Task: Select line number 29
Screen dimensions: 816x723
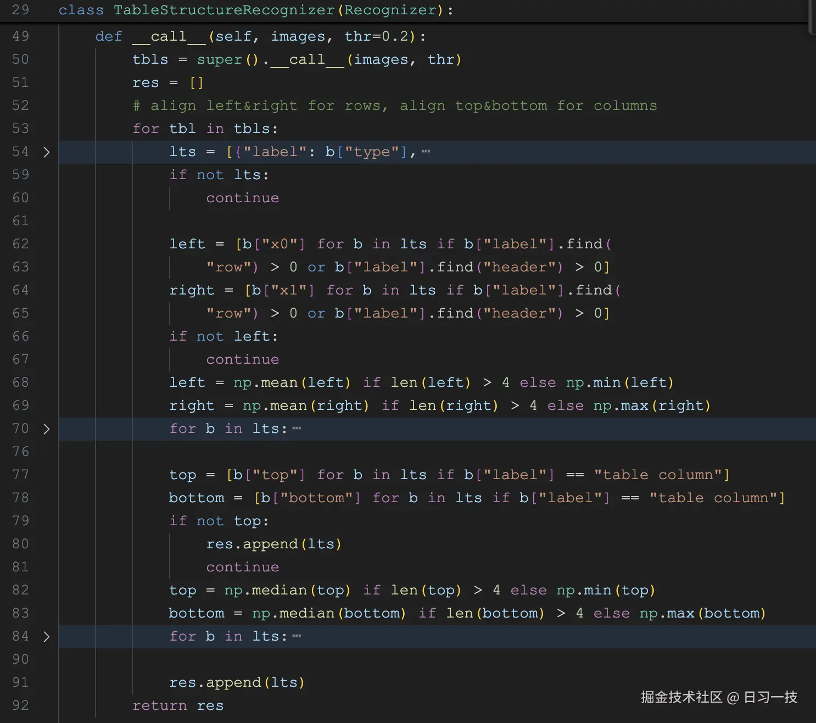Action: (x=20, y=10)
